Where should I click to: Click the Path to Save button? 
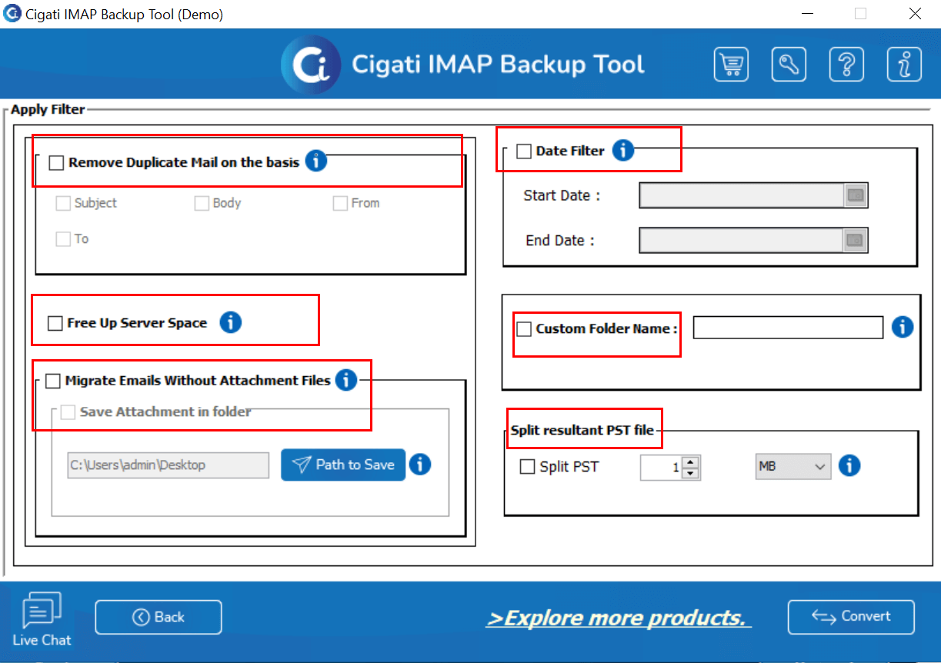click(343, 465)
